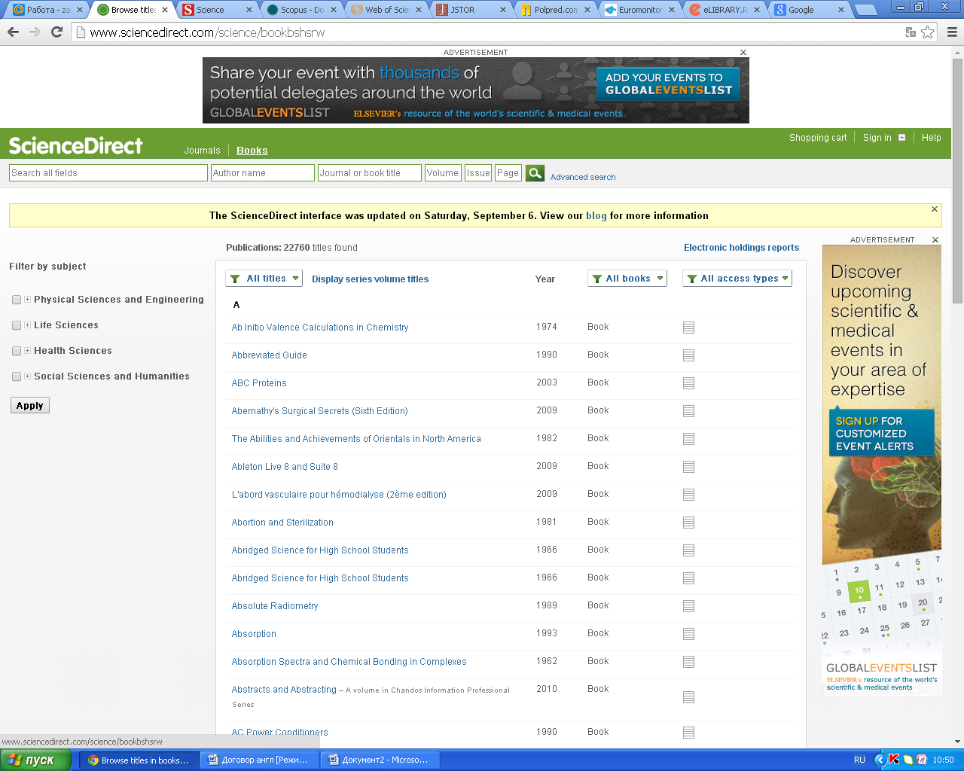The height and width of the screenshot is (771, 964).
Task: Click plus icon next to Sign in
Action: (x=901, y=138)
